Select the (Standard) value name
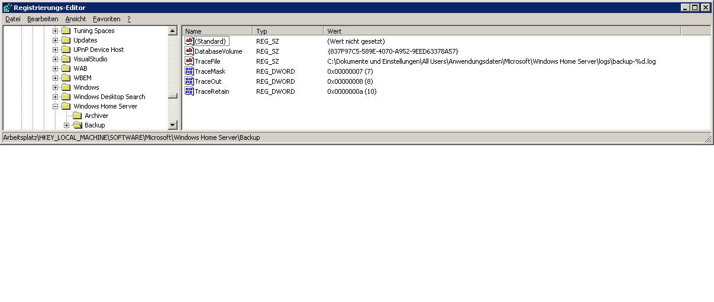Viewport: 714px width, 302px height. pos(211,41)
